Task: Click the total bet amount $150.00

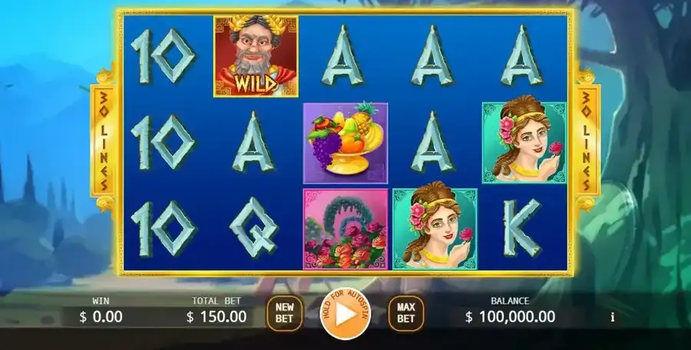Action: coord(217,316)
